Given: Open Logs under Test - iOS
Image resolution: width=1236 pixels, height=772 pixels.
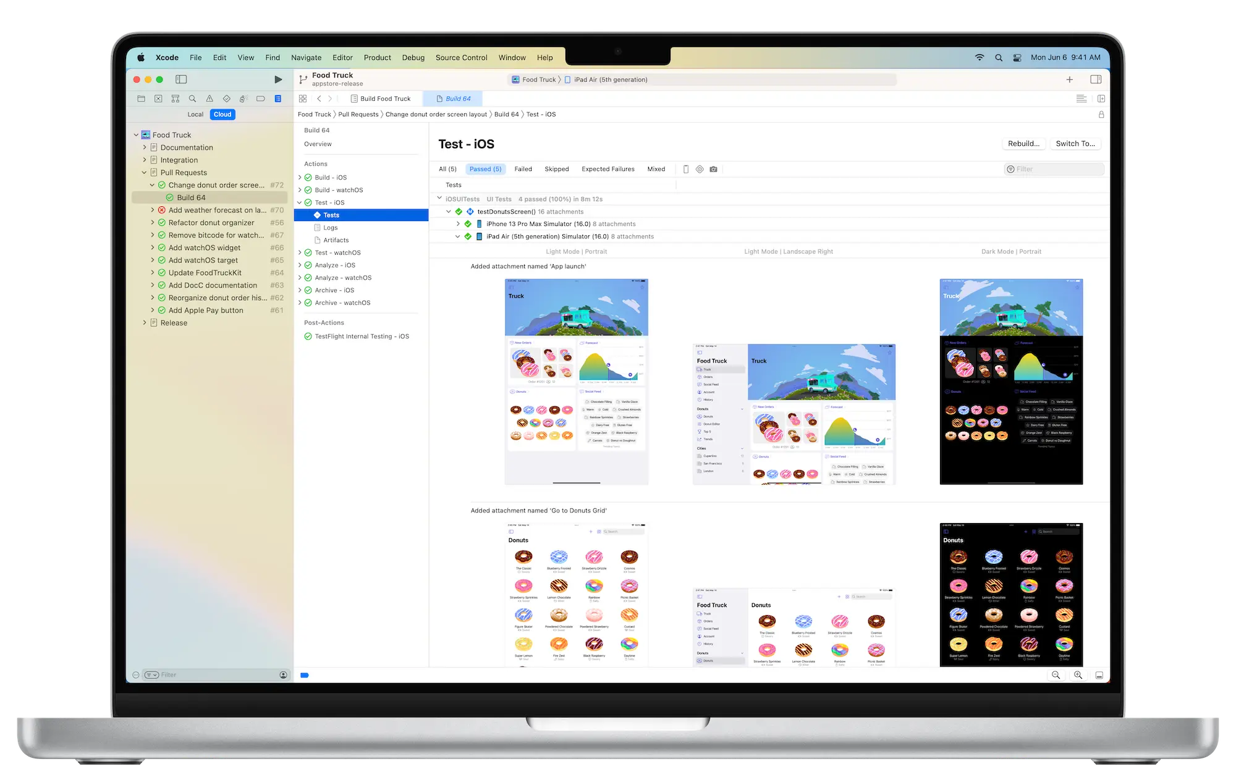Looking at the screenshot, I should click(x=331, y=228).
